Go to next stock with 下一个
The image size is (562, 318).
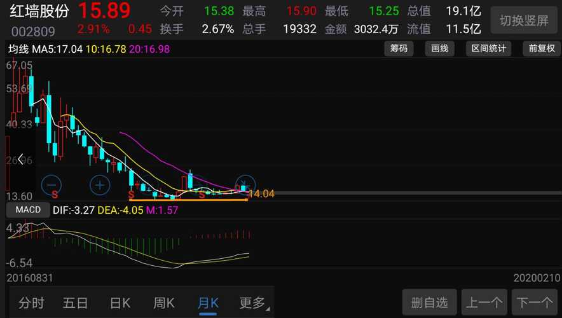point(535,303)
